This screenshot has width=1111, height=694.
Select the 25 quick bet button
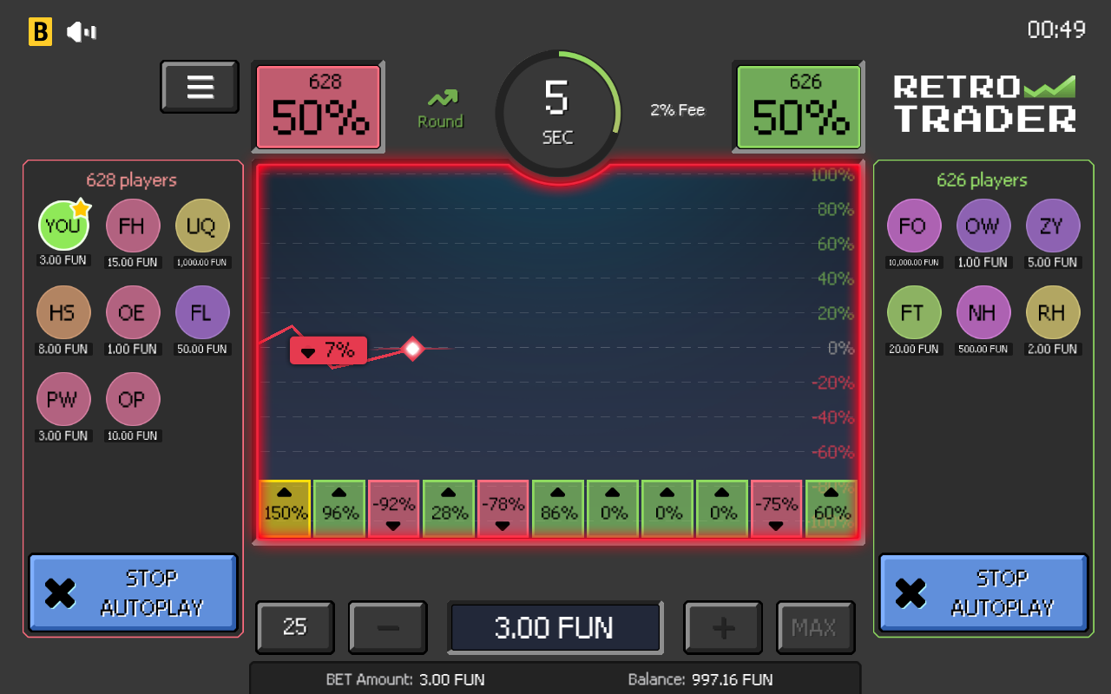[x=295, y=627]
